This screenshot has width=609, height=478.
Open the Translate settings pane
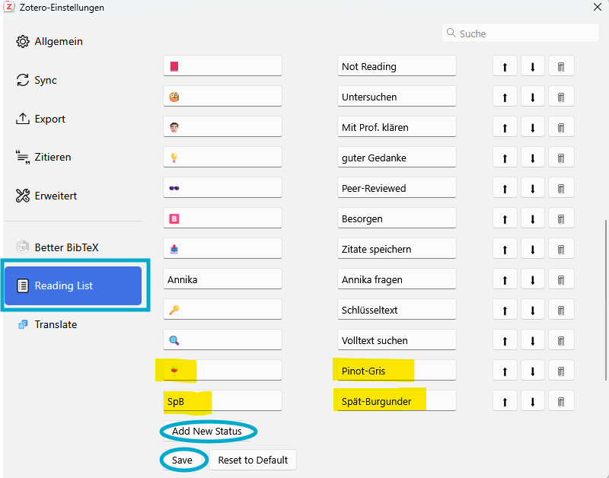pyautogui.click(x=73, y=324)
